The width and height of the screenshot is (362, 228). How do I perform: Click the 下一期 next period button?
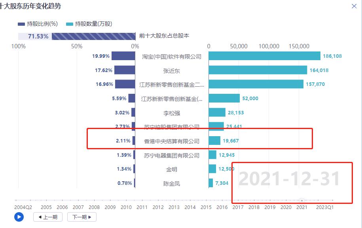coord(81,217)
